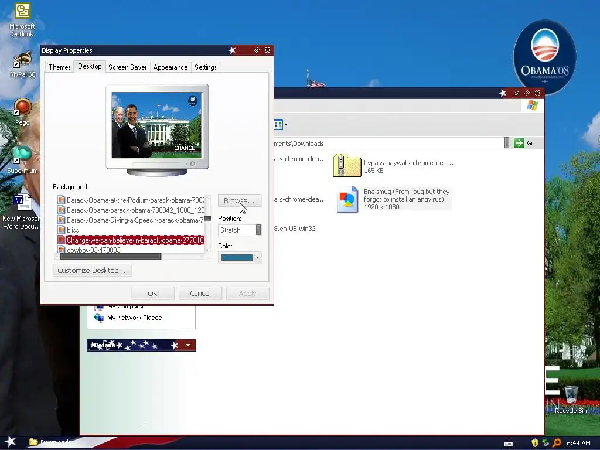Click the Details panel header
Viewport: 600px width, 450px height.
141,345
